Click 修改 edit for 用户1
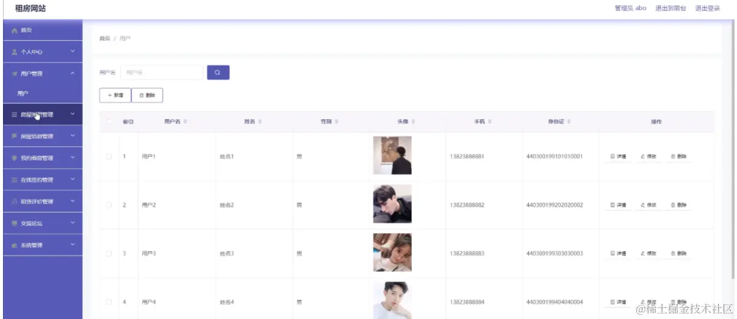Viewport: 737px width, 319px height. pyautogui.click(x=648, y=156)
